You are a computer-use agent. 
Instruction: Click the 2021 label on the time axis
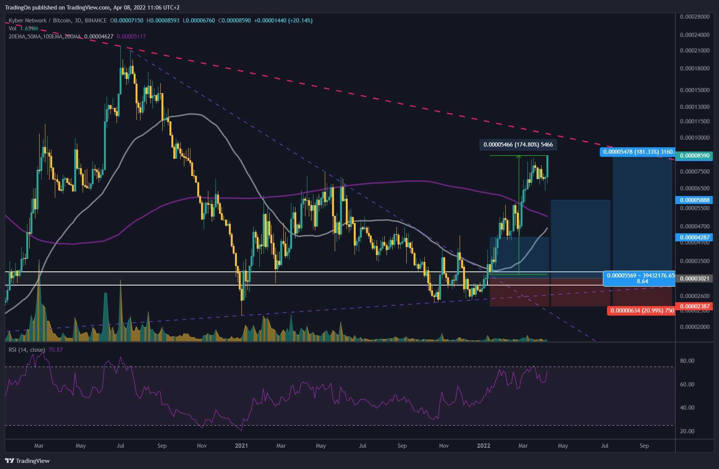click(241, 446)
